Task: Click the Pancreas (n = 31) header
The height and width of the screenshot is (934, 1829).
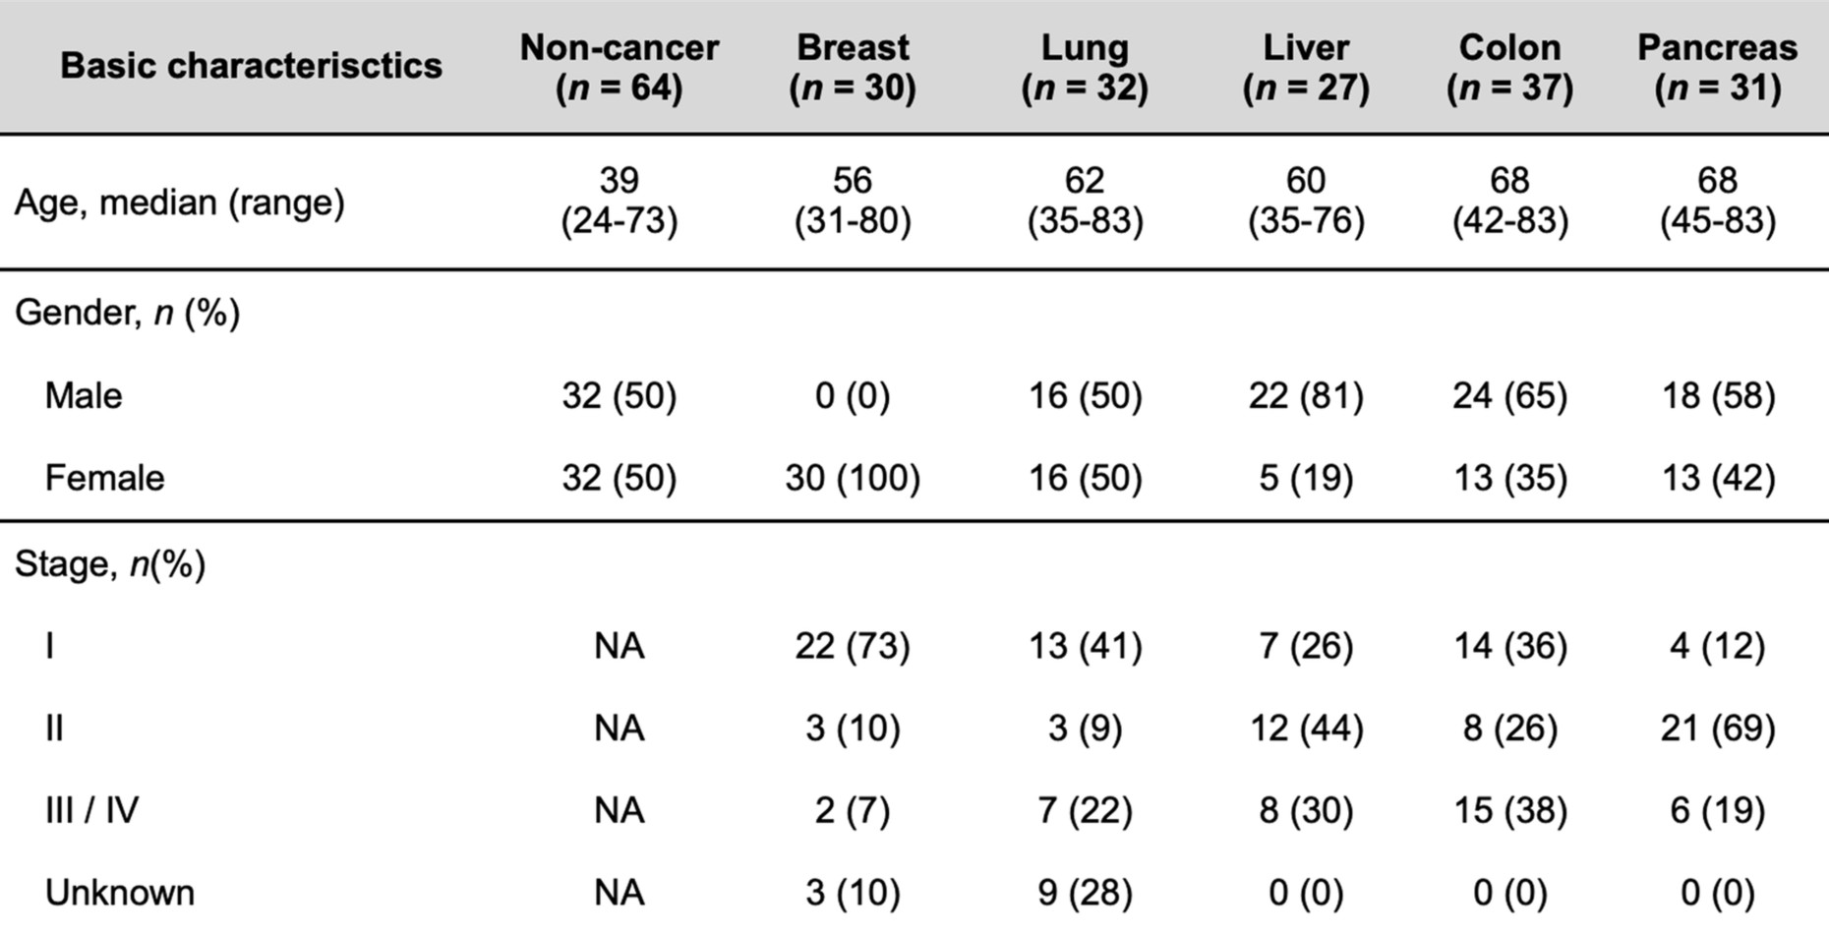Action: click(x=1717, y=67)
